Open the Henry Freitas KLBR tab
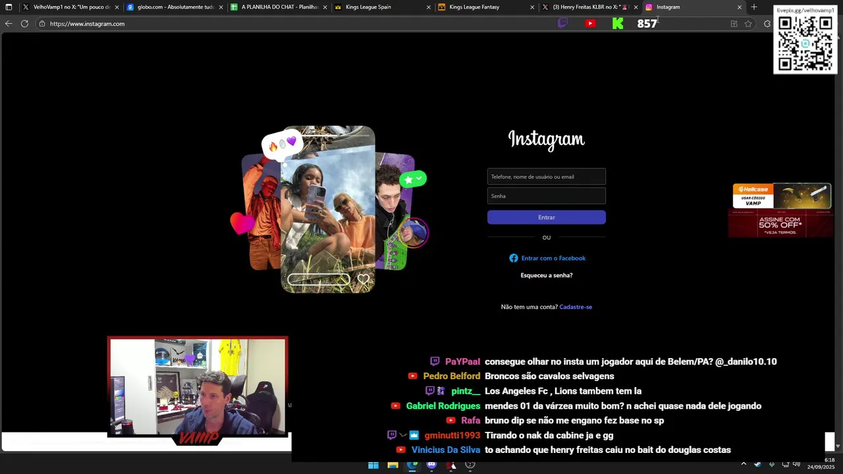This screenshot has height=474, width=843. (x=589, y=7)
